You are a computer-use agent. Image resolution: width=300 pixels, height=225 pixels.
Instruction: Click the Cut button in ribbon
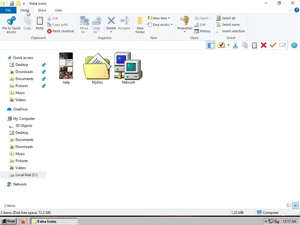53,18
